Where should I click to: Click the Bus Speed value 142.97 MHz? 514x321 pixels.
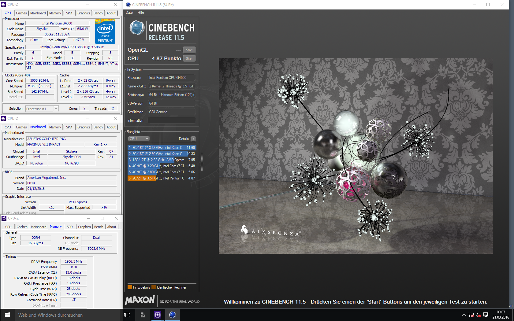click(x=40, y=92)
